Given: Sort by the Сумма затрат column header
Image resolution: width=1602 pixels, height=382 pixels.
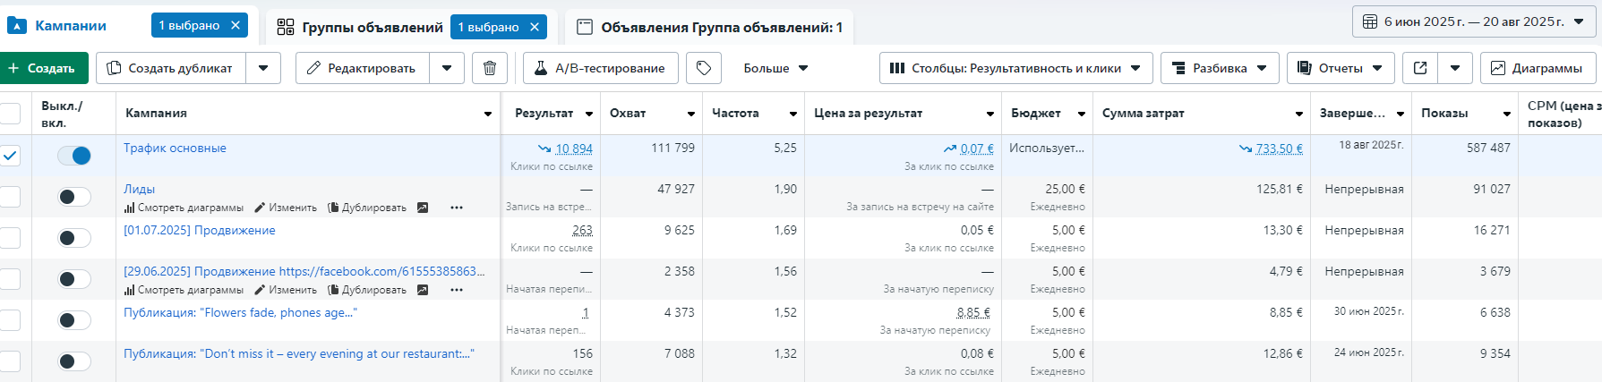Looking at the screenshot, I should click(x=1144, y=114).
